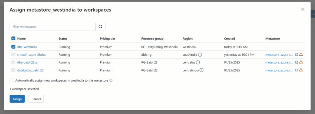
Task: Click the Created column header
Action: tap(229, 39)
